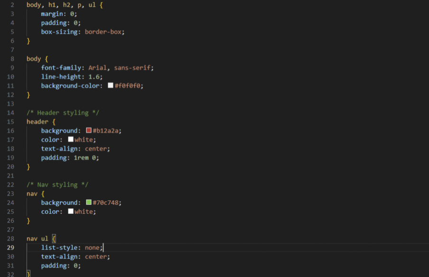Click 'center' value on line 18
The height and width of the screenshot is (277, 429).
pos(96,149)
